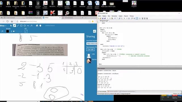Switch to the fourth browser tab

click(x=71, y=18)
